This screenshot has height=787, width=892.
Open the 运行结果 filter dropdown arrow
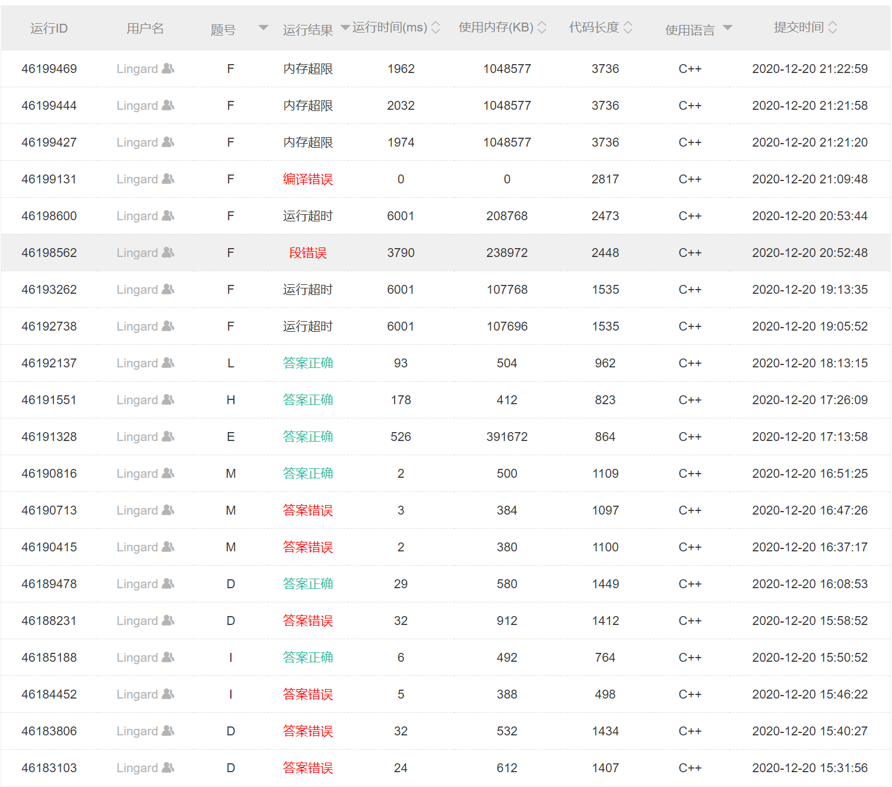345,28
